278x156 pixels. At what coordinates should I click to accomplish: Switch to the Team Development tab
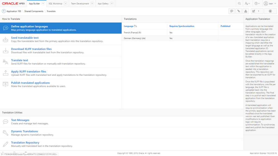click(80, 4)
